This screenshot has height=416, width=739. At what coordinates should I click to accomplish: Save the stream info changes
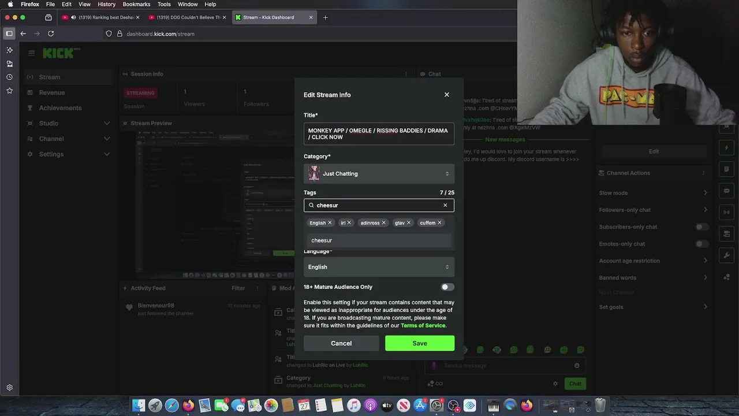coord(420,343)
